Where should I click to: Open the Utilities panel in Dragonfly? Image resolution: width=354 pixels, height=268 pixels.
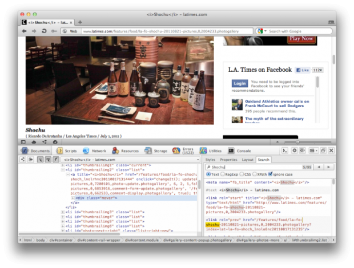coord(211,151)
